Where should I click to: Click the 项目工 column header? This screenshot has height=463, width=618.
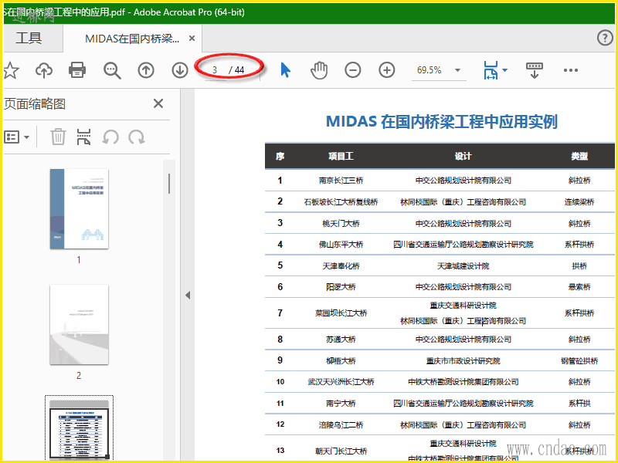[341, 157]
